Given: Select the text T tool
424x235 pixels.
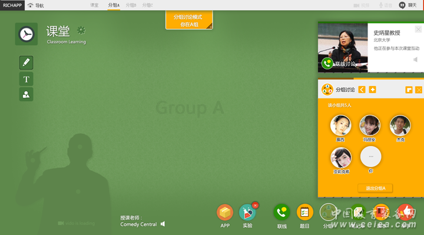Looking at the screenshot, I should tap(26, 79).
